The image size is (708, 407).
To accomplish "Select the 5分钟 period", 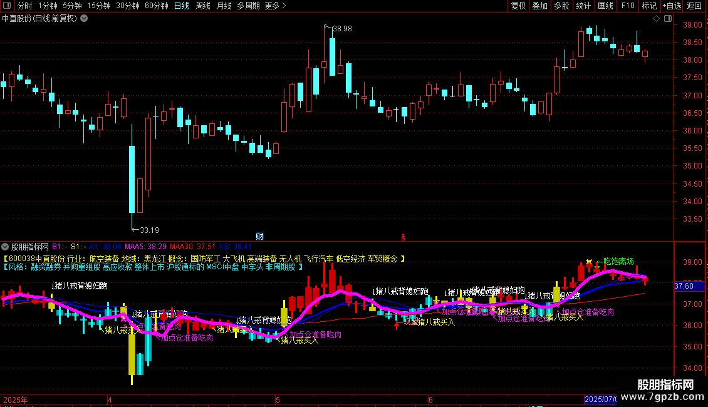I will tap(72, 6).
